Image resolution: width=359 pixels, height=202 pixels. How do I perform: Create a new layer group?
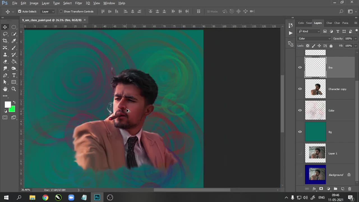[335, 189]
